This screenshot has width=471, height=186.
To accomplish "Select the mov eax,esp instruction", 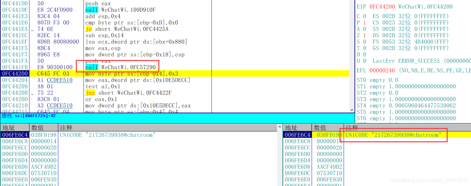I will (103, 48).
